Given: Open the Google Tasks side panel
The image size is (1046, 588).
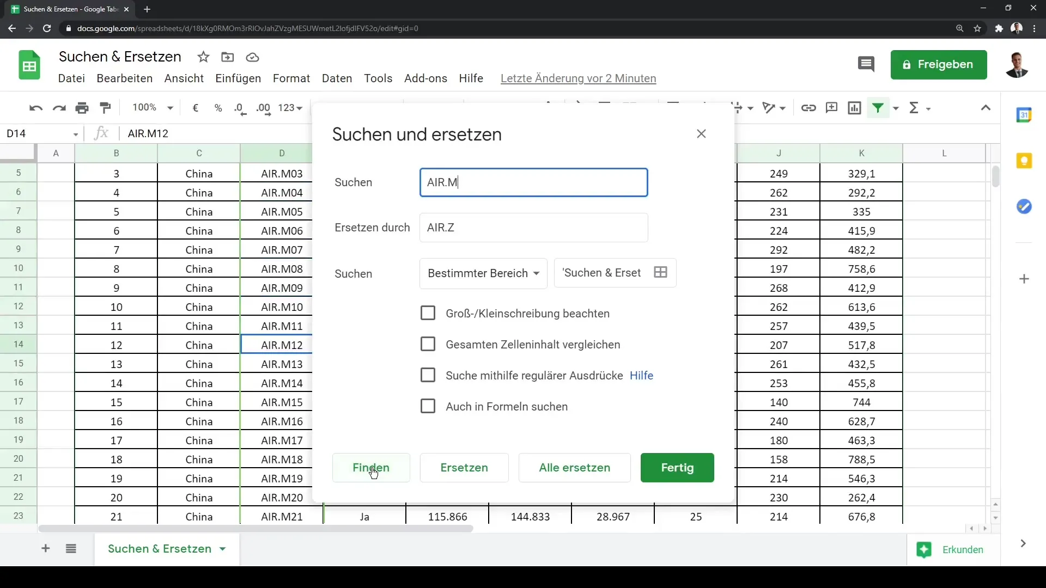Looking at the screenshot, I should pos(1024,206).
